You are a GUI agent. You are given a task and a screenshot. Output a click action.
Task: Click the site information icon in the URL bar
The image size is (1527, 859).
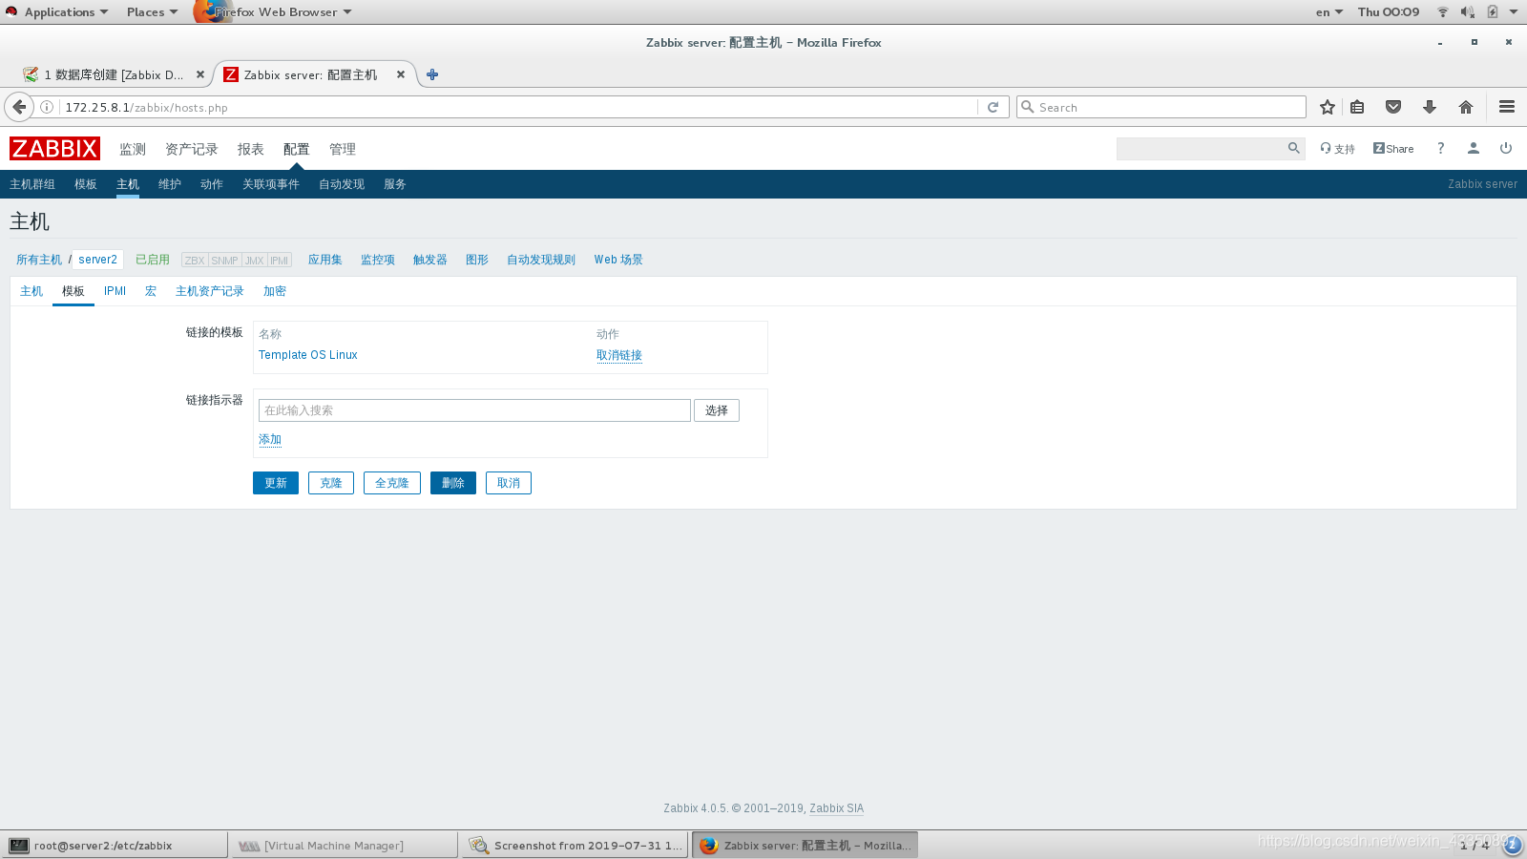click(x=46, y=107)
